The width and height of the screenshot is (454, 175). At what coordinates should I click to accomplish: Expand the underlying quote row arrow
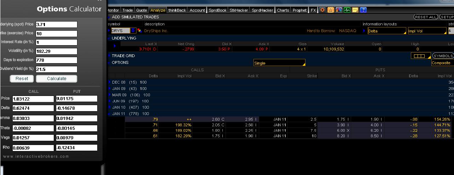point(115,46)
